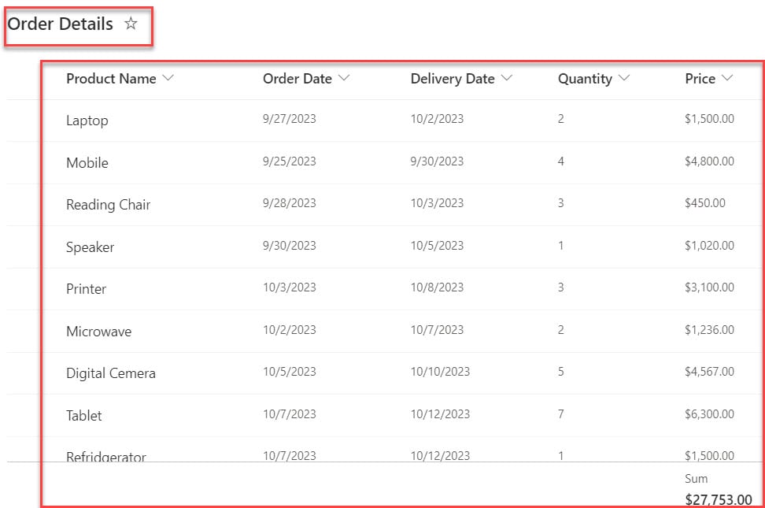This screenshot has height=508, width=765.
Task: Open the Refridgerator item
Action: (x=106, y=456)
